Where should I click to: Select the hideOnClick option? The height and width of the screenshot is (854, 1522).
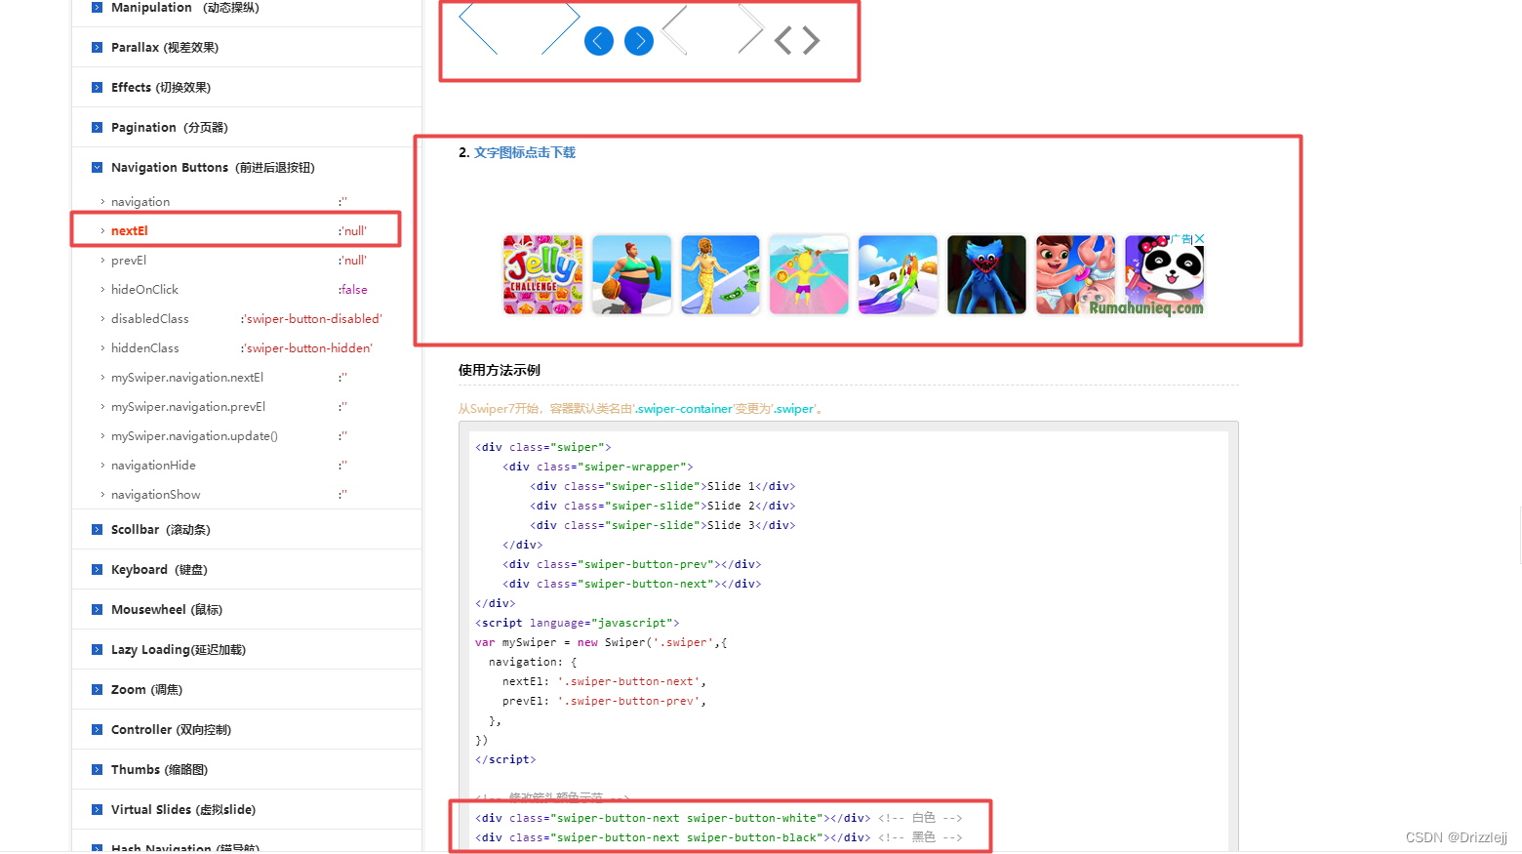pyautogui.click(x=144, y=290)
